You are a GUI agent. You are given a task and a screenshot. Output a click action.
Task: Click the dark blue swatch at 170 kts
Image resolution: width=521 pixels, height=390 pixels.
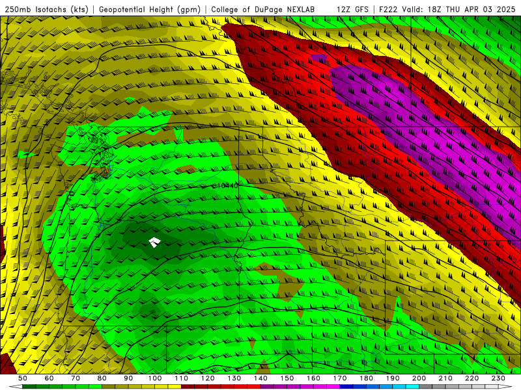[x=346, y=387]
